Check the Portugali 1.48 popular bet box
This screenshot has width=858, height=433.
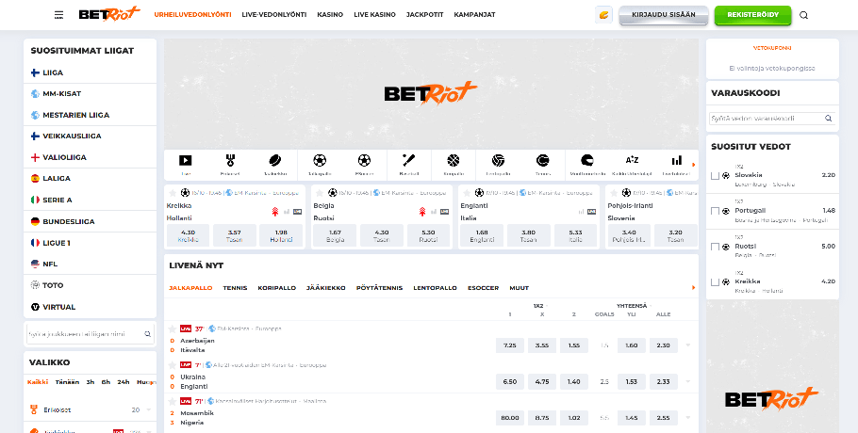tap(715, 211)
